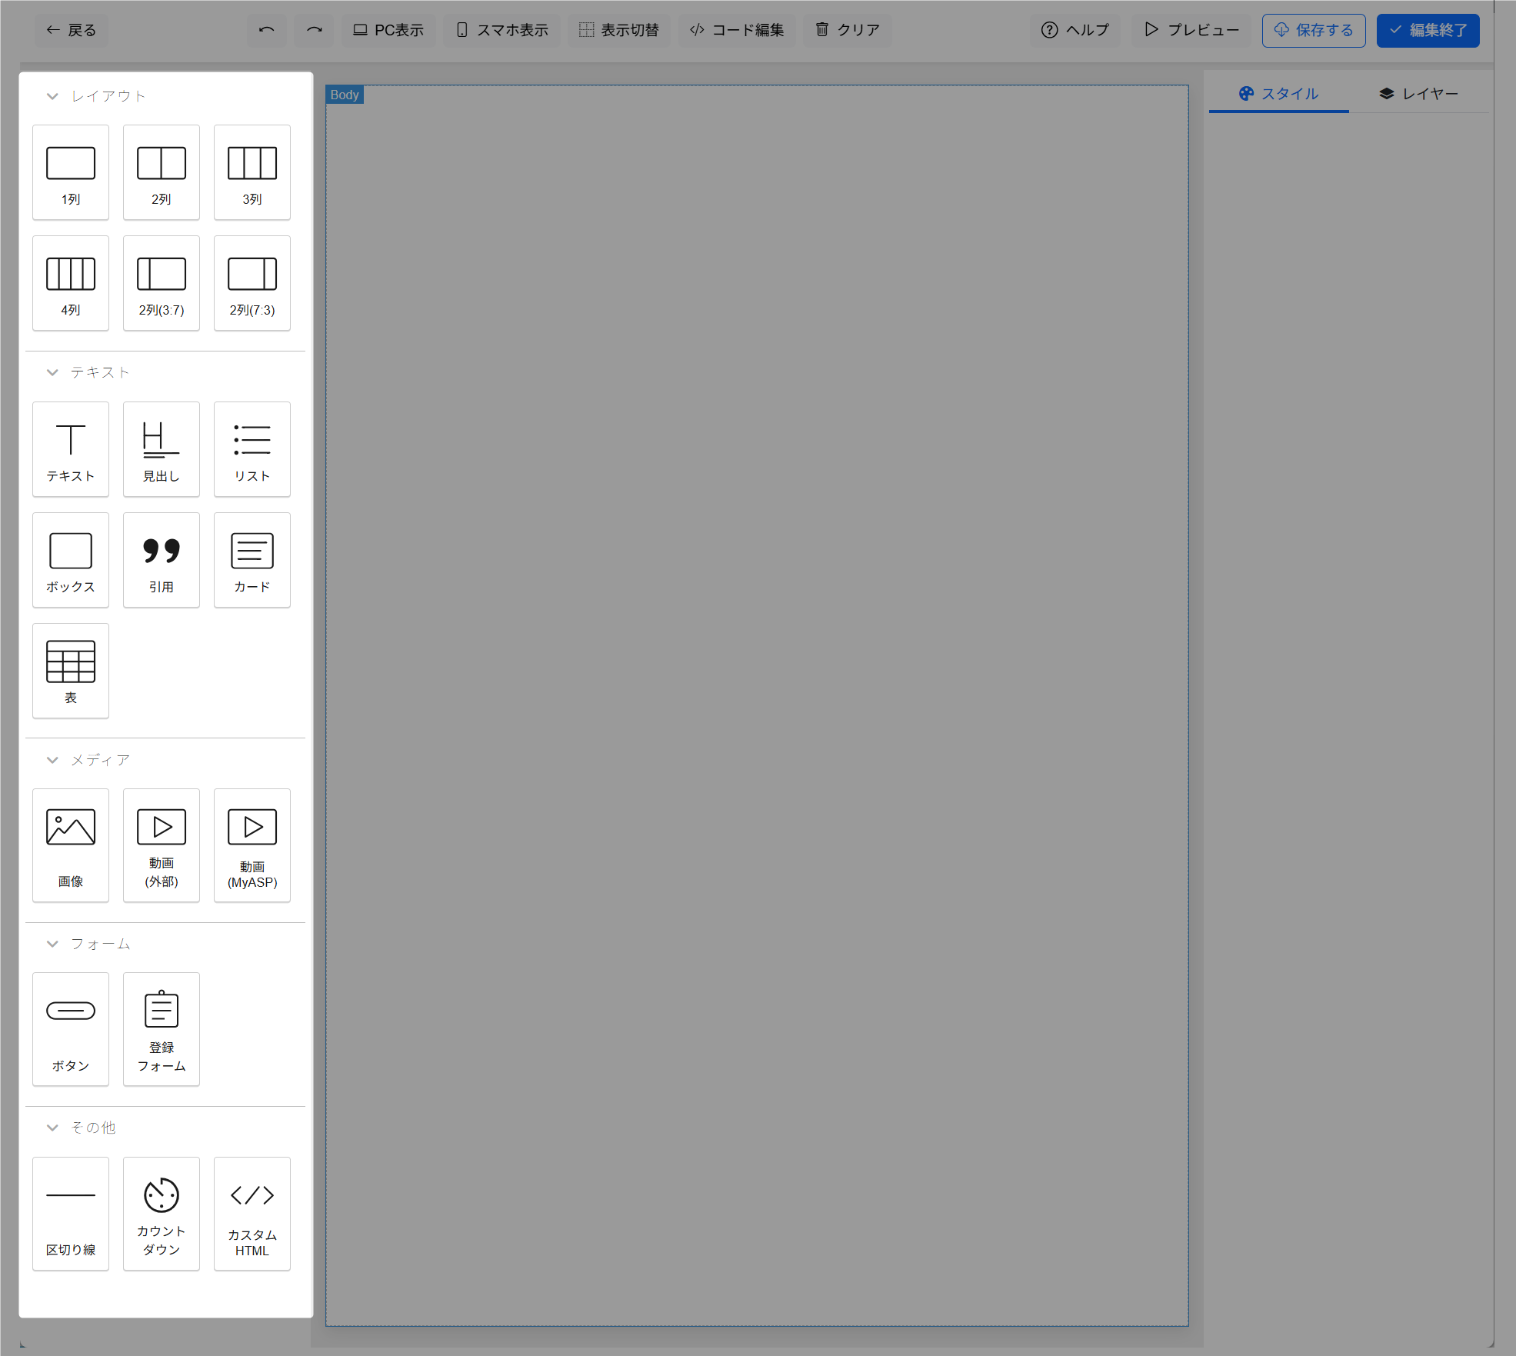Switch to スマホ表示 mobile view
Image resolution: width=1516 pixels, height=1356 pixels.
click(502, 30)
